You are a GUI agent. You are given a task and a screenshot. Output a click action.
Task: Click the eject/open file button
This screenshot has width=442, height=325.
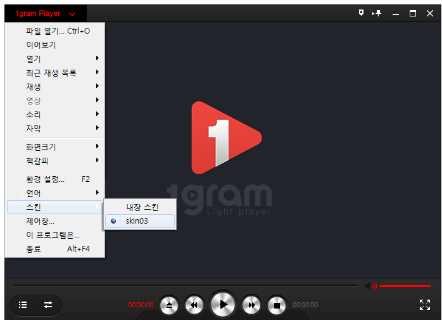(169, 305)
